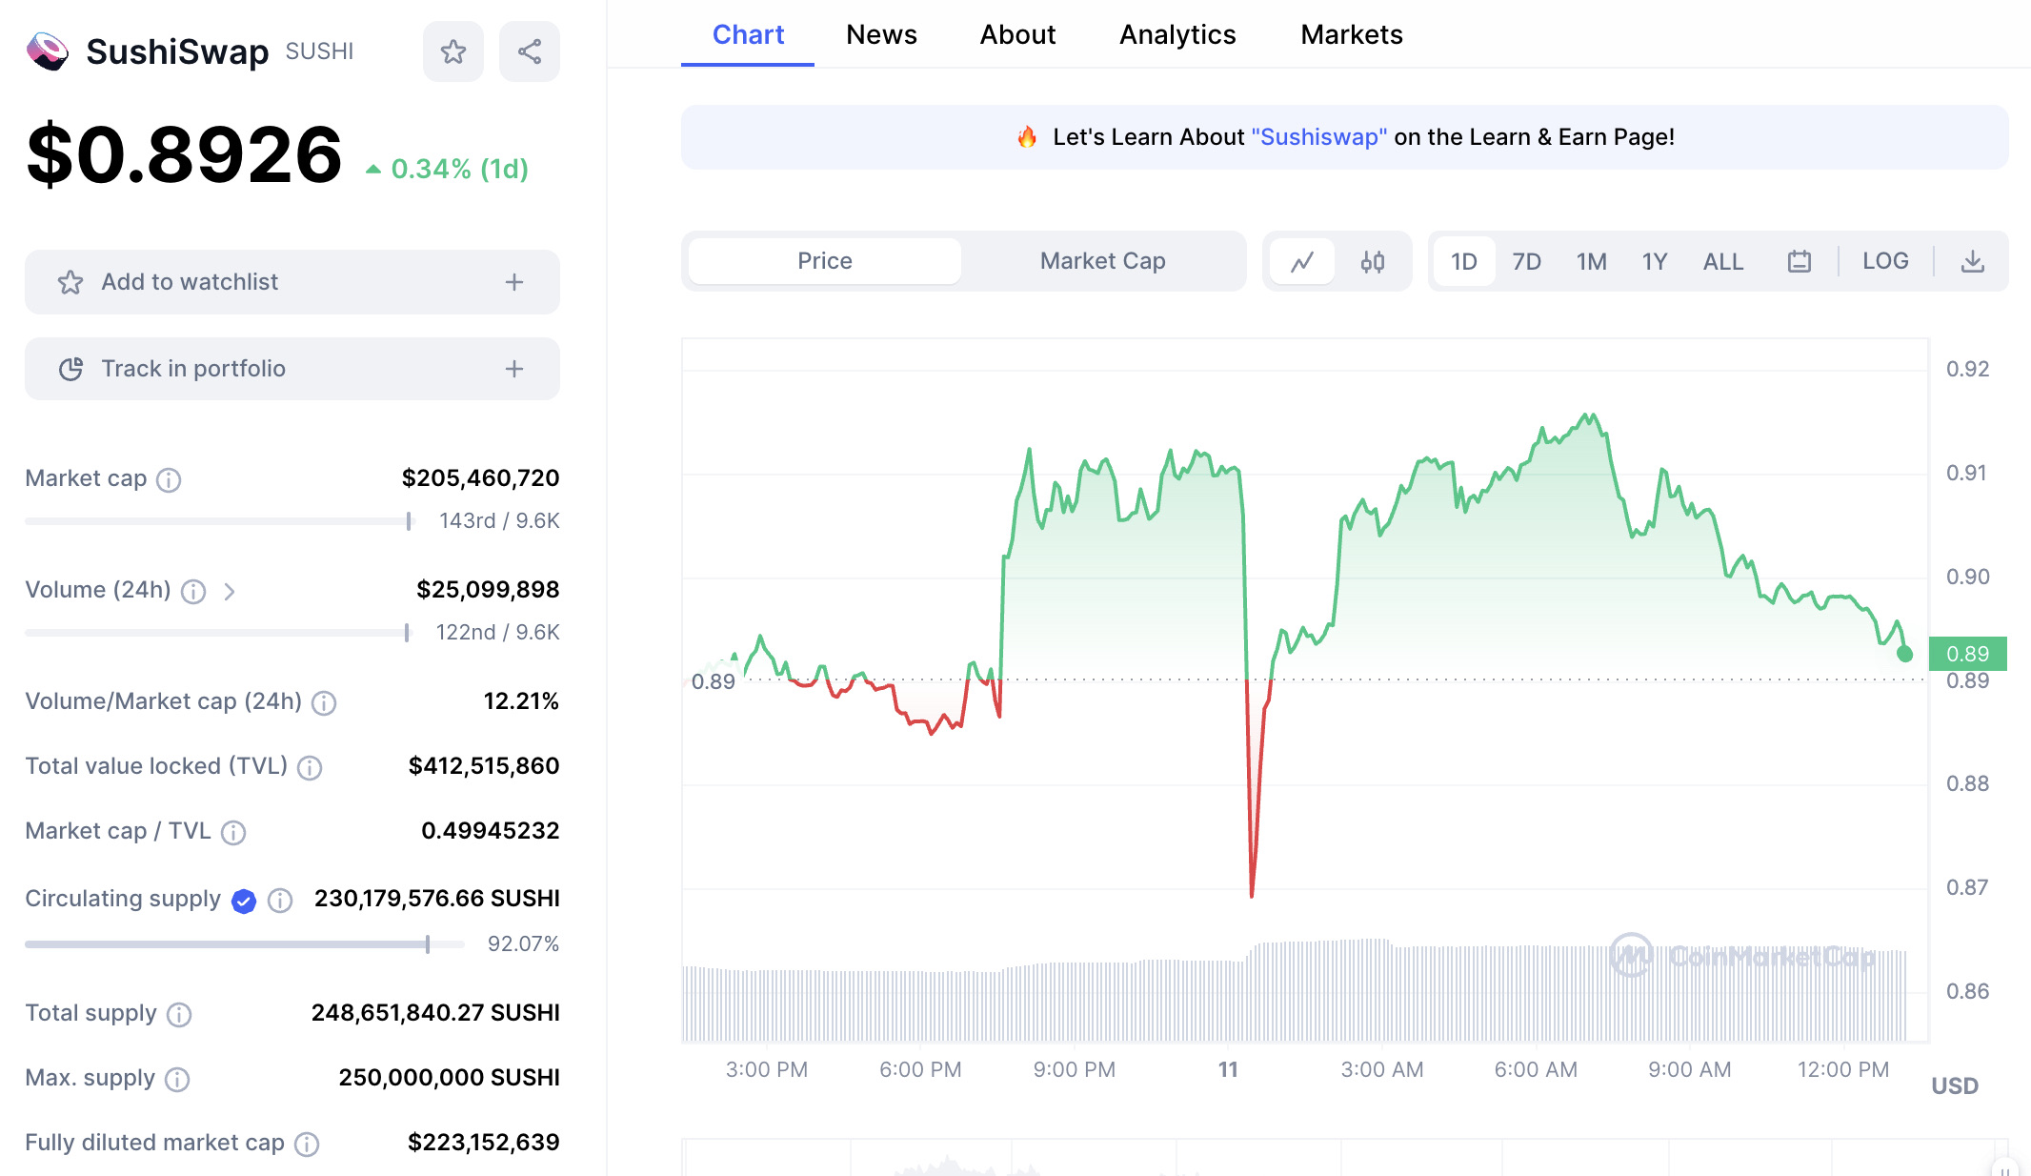Add SushiSwap to watchlist

pyautogui.click(x=292, y=281)
